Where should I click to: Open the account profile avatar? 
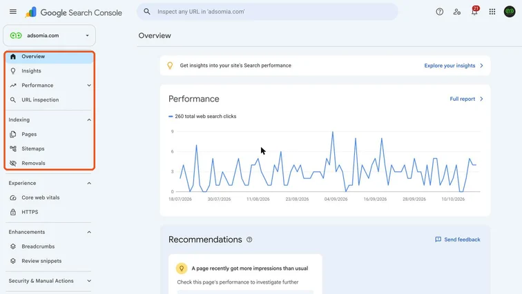tap(510, 12)
